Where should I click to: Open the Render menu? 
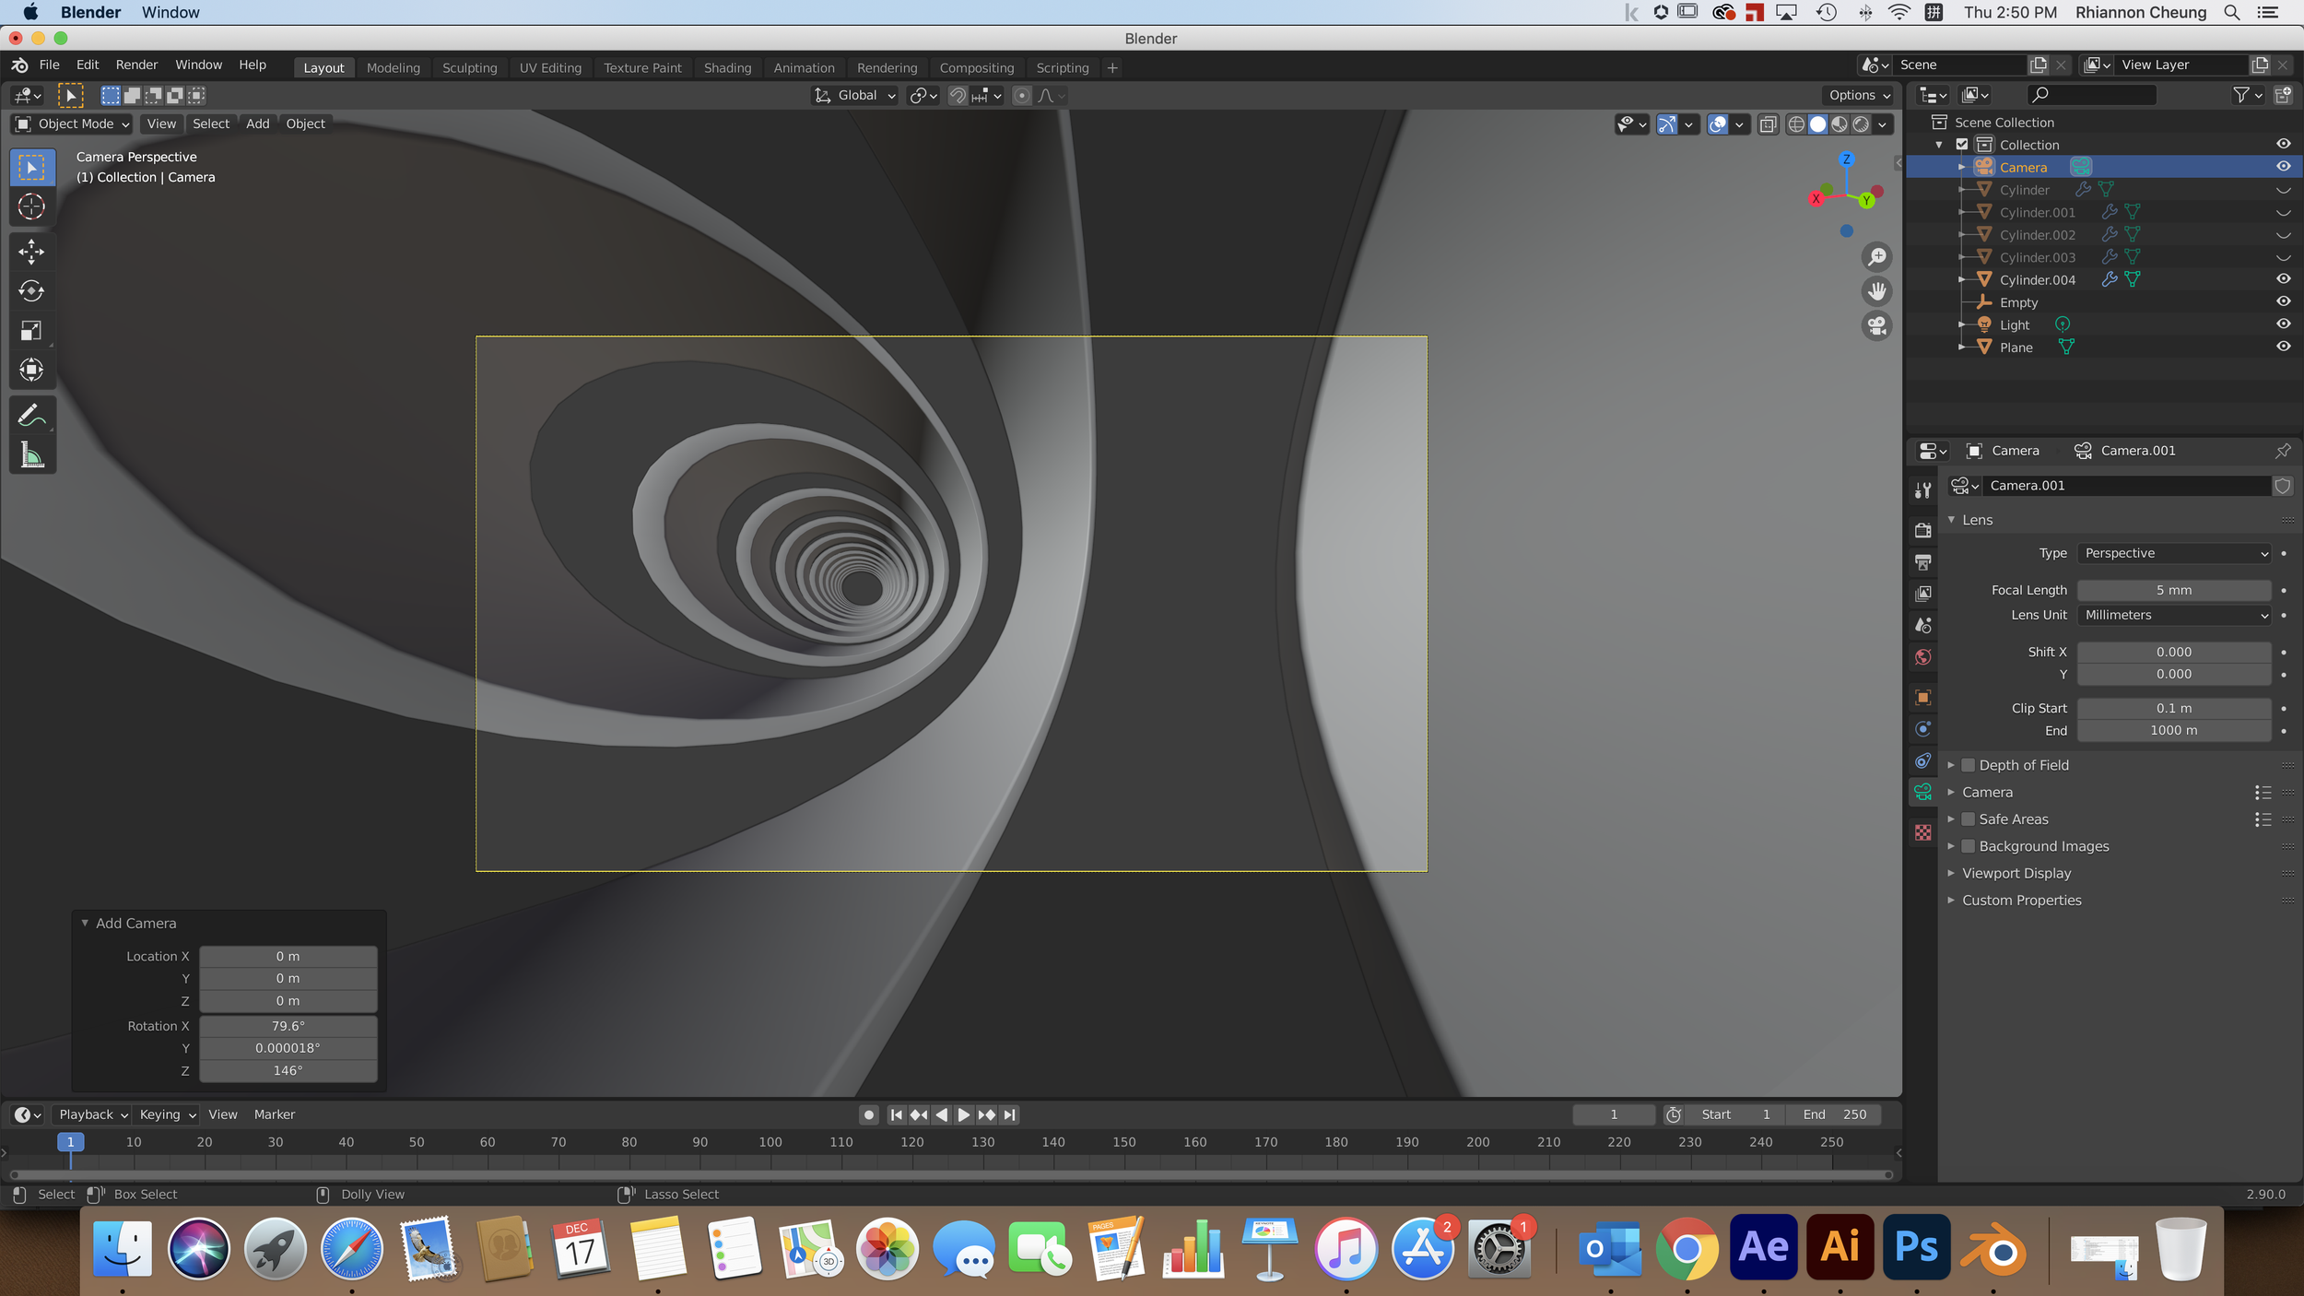point(136,65)
